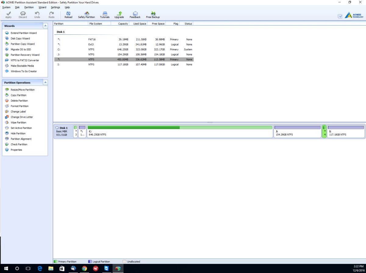Click the Flag column header

[173, 24]
